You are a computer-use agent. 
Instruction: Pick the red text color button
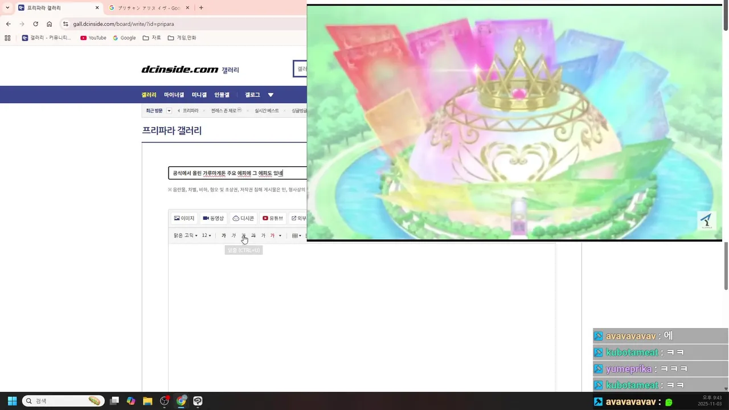click(x=272, y=236)
